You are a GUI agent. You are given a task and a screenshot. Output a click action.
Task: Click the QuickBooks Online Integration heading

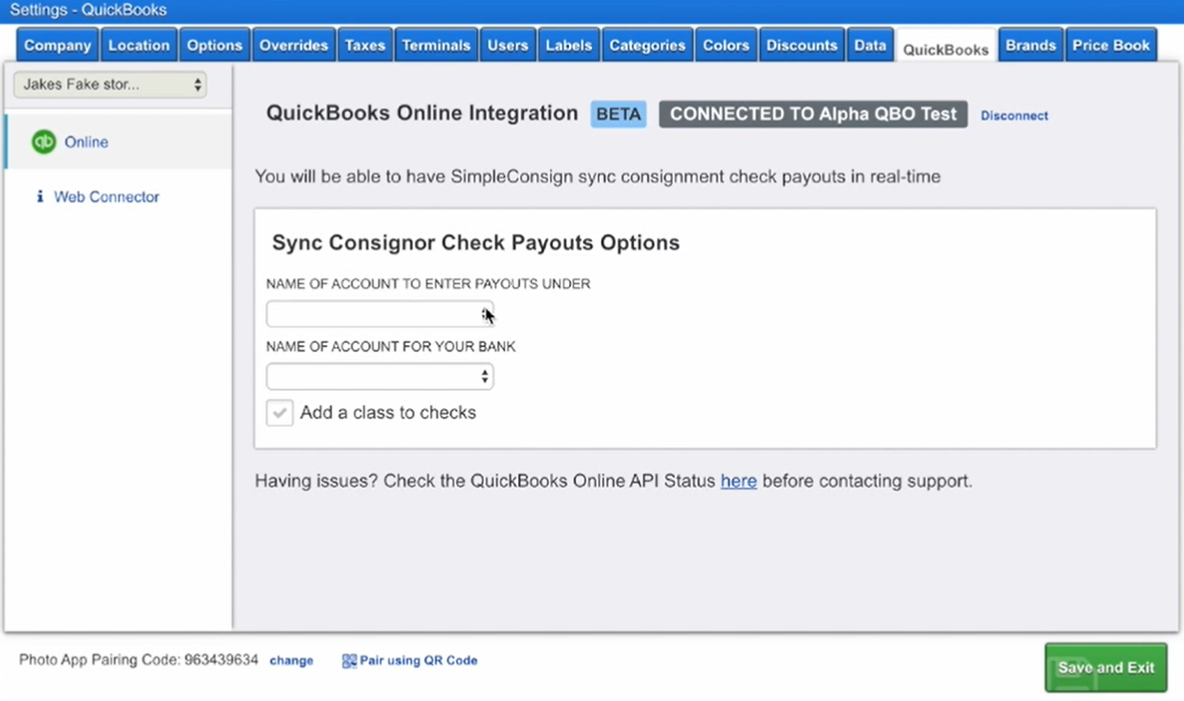(423, 114)
